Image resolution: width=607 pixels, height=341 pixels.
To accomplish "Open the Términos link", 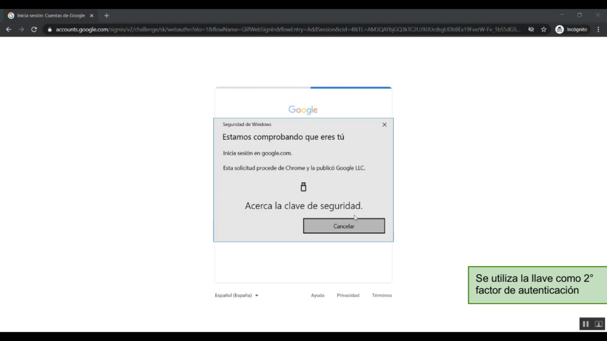I will pyautogui.click(x=382, y=295).
